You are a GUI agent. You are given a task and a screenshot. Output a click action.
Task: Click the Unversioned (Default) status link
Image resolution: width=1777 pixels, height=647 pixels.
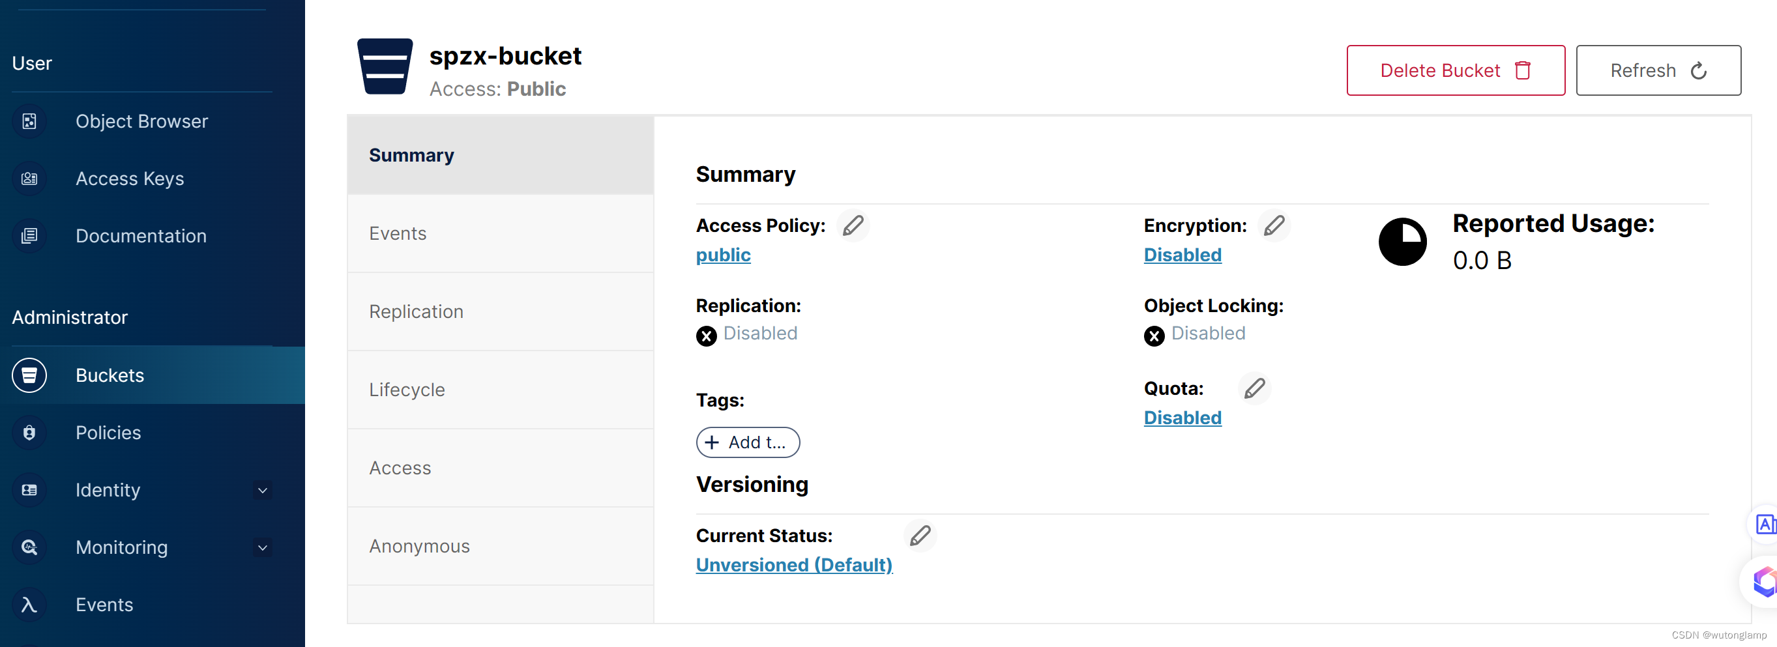[794, 565]
